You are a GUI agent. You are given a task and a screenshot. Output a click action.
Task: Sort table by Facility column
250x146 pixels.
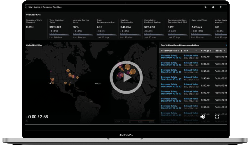coord(224,51)
